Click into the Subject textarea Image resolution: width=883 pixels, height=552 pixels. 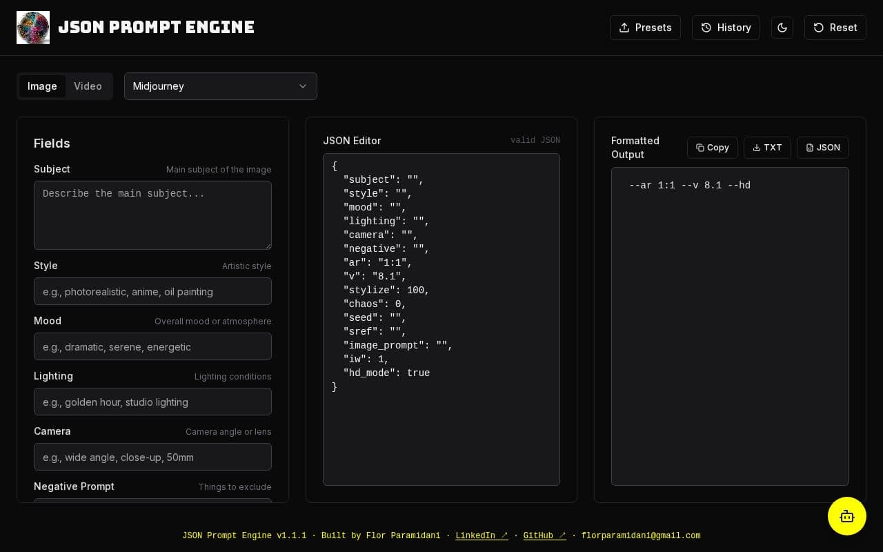point(152,215)
